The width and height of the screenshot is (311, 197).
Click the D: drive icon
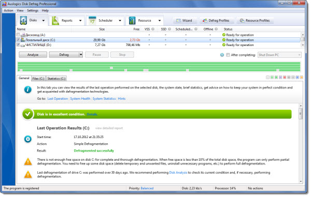[x=23, y=45]
